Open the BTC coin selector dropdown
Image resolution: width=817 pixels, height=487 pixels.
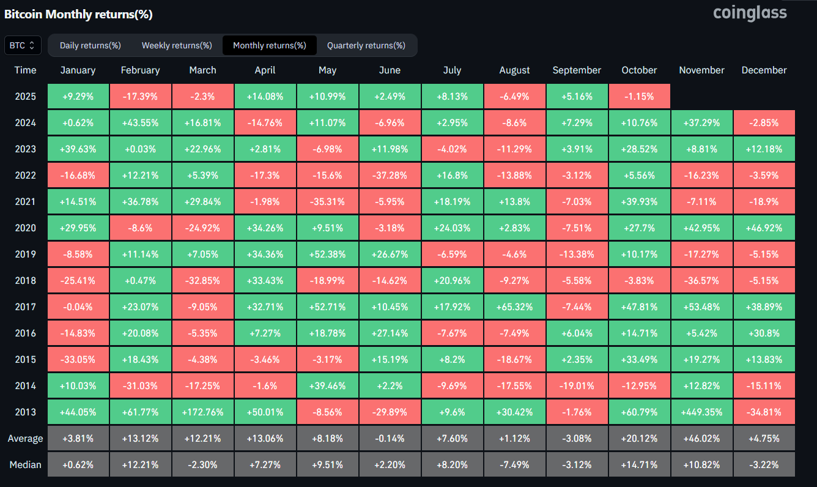point(23,45)
